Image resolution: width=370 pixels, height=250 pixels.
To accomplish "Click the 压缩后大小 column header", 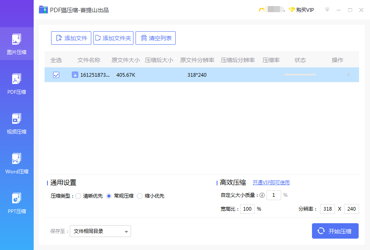I will pyautogui.click(x=159, y=60).
